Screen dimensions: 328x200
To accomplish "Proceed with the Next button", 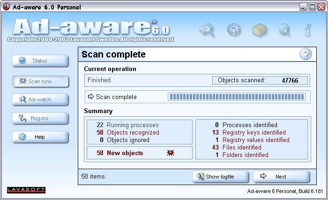I will click(x=281, y=177).
